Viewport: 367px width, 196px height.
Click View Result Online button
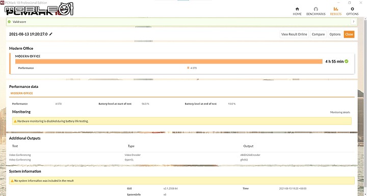click(x=294, y=34)
